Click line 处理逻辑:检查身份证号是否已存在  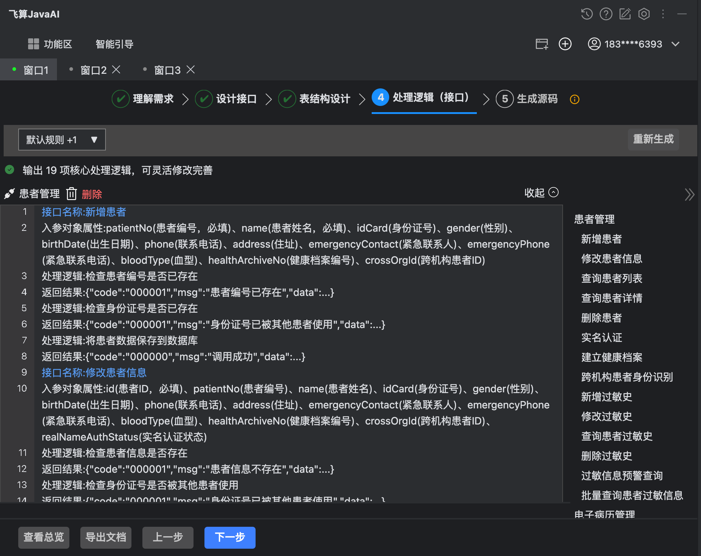pos(120,308)
